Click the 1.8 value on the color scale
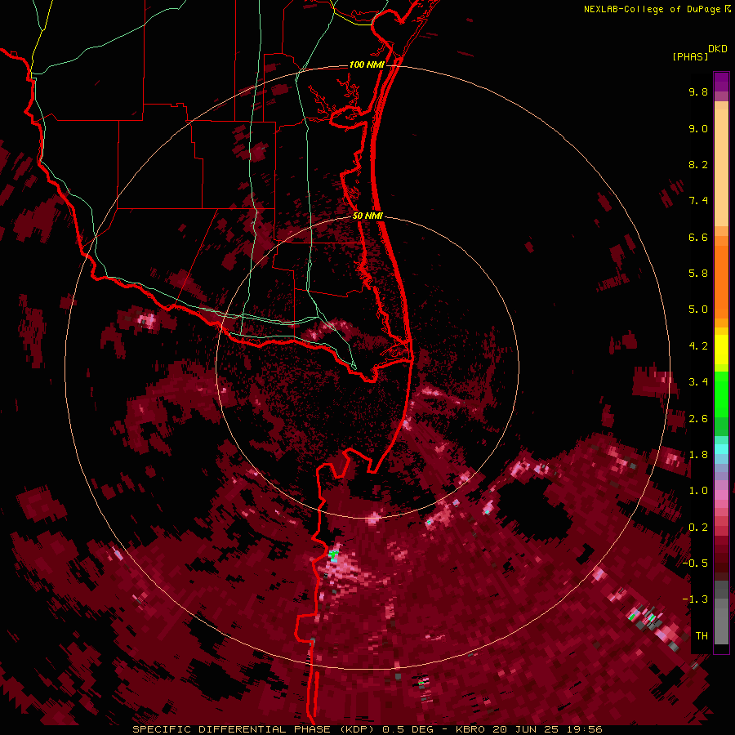735x735 pixels. (x=698, y=455)
